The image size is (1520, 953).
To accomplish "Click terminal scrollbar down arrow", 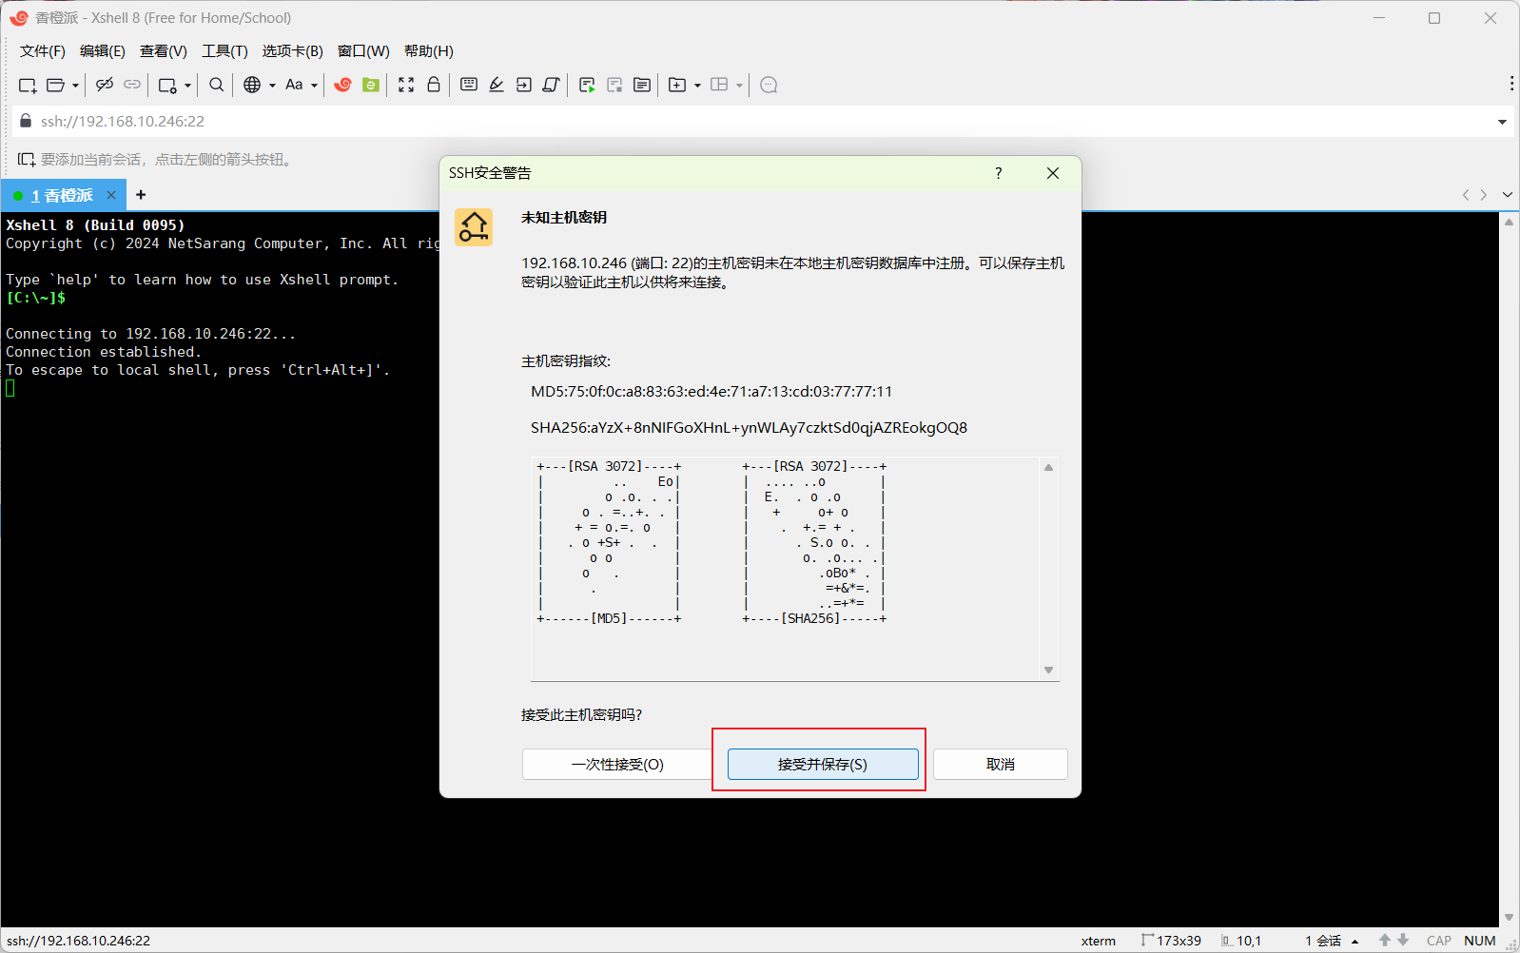I will point(1510,918).
